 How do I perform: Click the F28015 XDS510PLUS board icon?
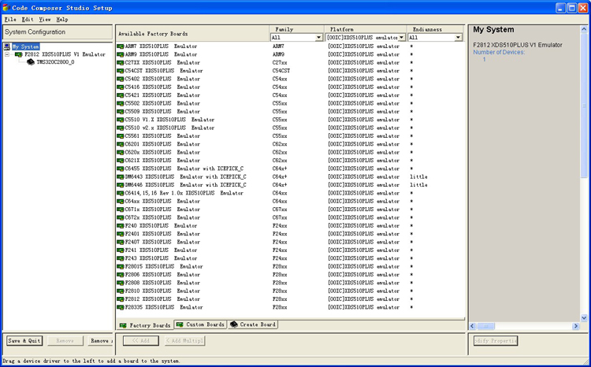coord(121,267)
